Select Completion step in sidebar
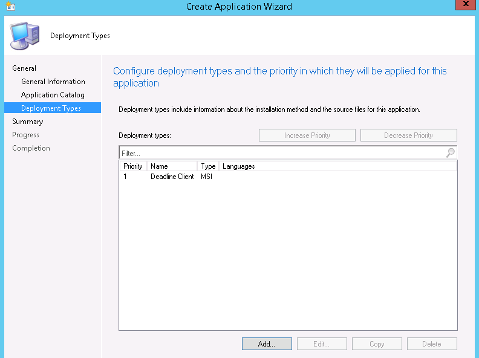Screen dimensions: 479x358 pyautogui.click(x=31, y=148)
